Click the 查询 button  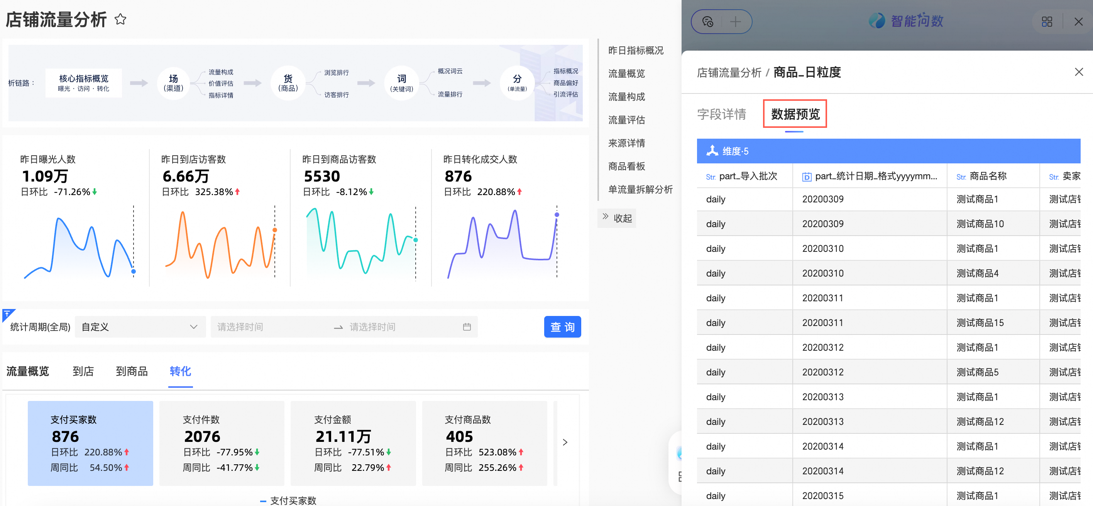562,327
